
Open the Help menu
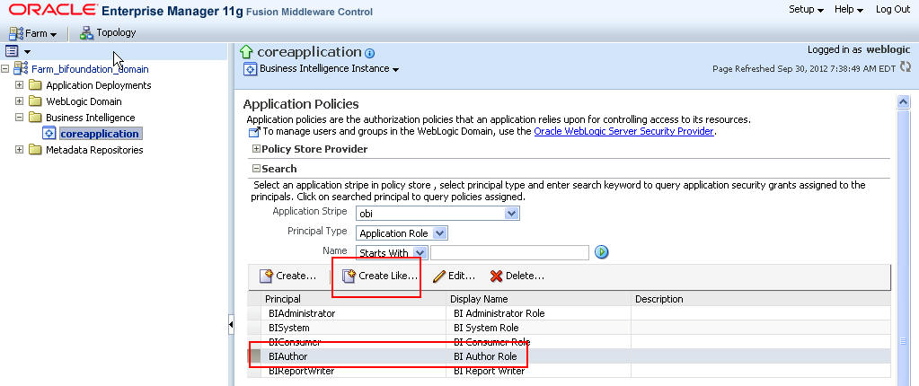pos(849,9)
